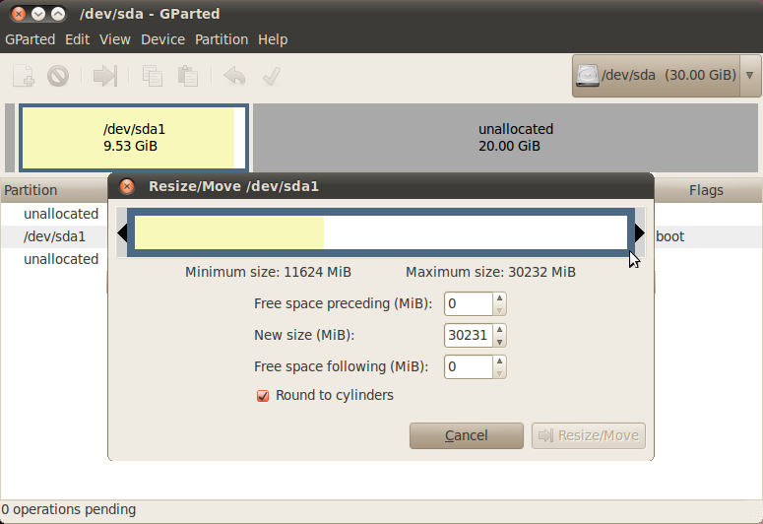The image size is (763, 524).
Task: Click the New size input field
Action: 469,336
